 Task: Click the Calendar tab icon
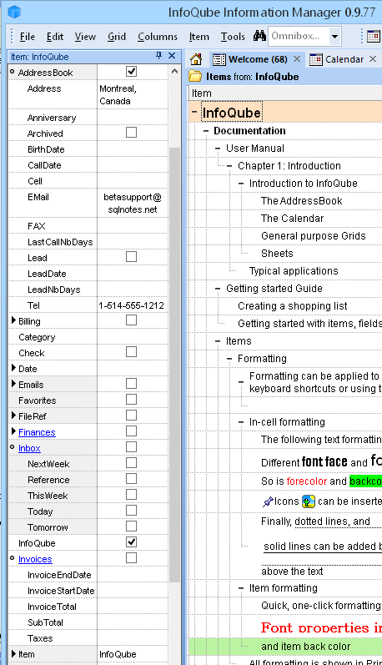coord(316,59)
